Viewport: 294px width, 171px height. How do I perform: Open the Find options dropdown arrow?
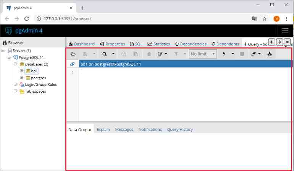pos(113,54)
